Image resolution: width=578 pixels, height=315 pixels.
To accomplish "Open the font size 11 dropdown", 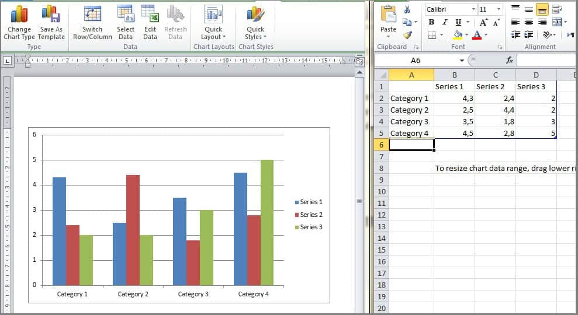I will (x=499, y=9).
